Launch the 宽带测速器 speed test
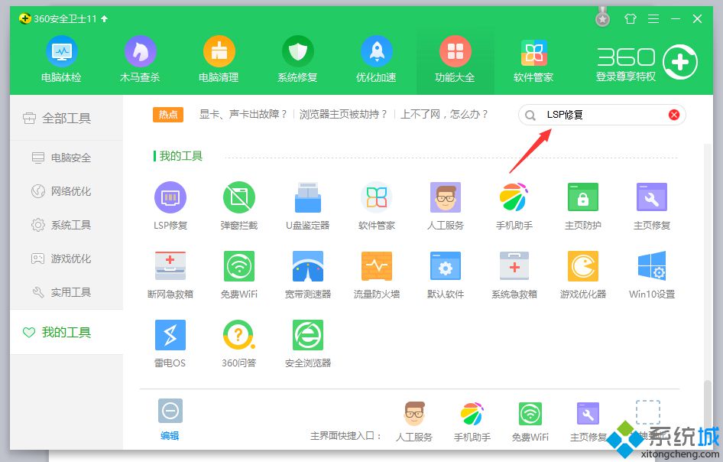The image size is (723, 462). click(307, 266)
